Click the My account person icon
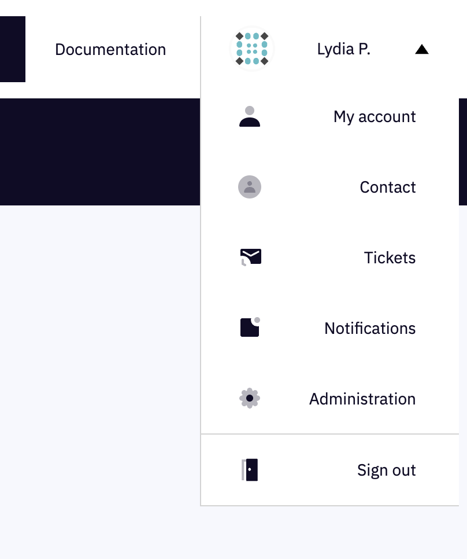 [250, 117]
